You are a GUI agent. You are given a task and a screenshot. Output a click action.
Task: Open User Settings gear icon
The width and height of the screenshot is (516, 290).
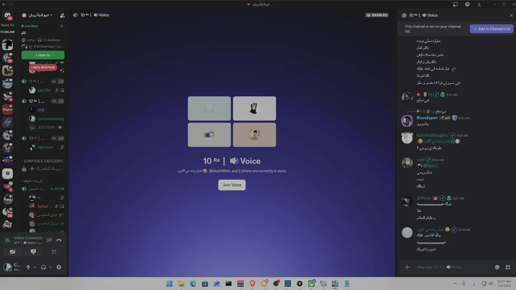(x=59, y=267)
